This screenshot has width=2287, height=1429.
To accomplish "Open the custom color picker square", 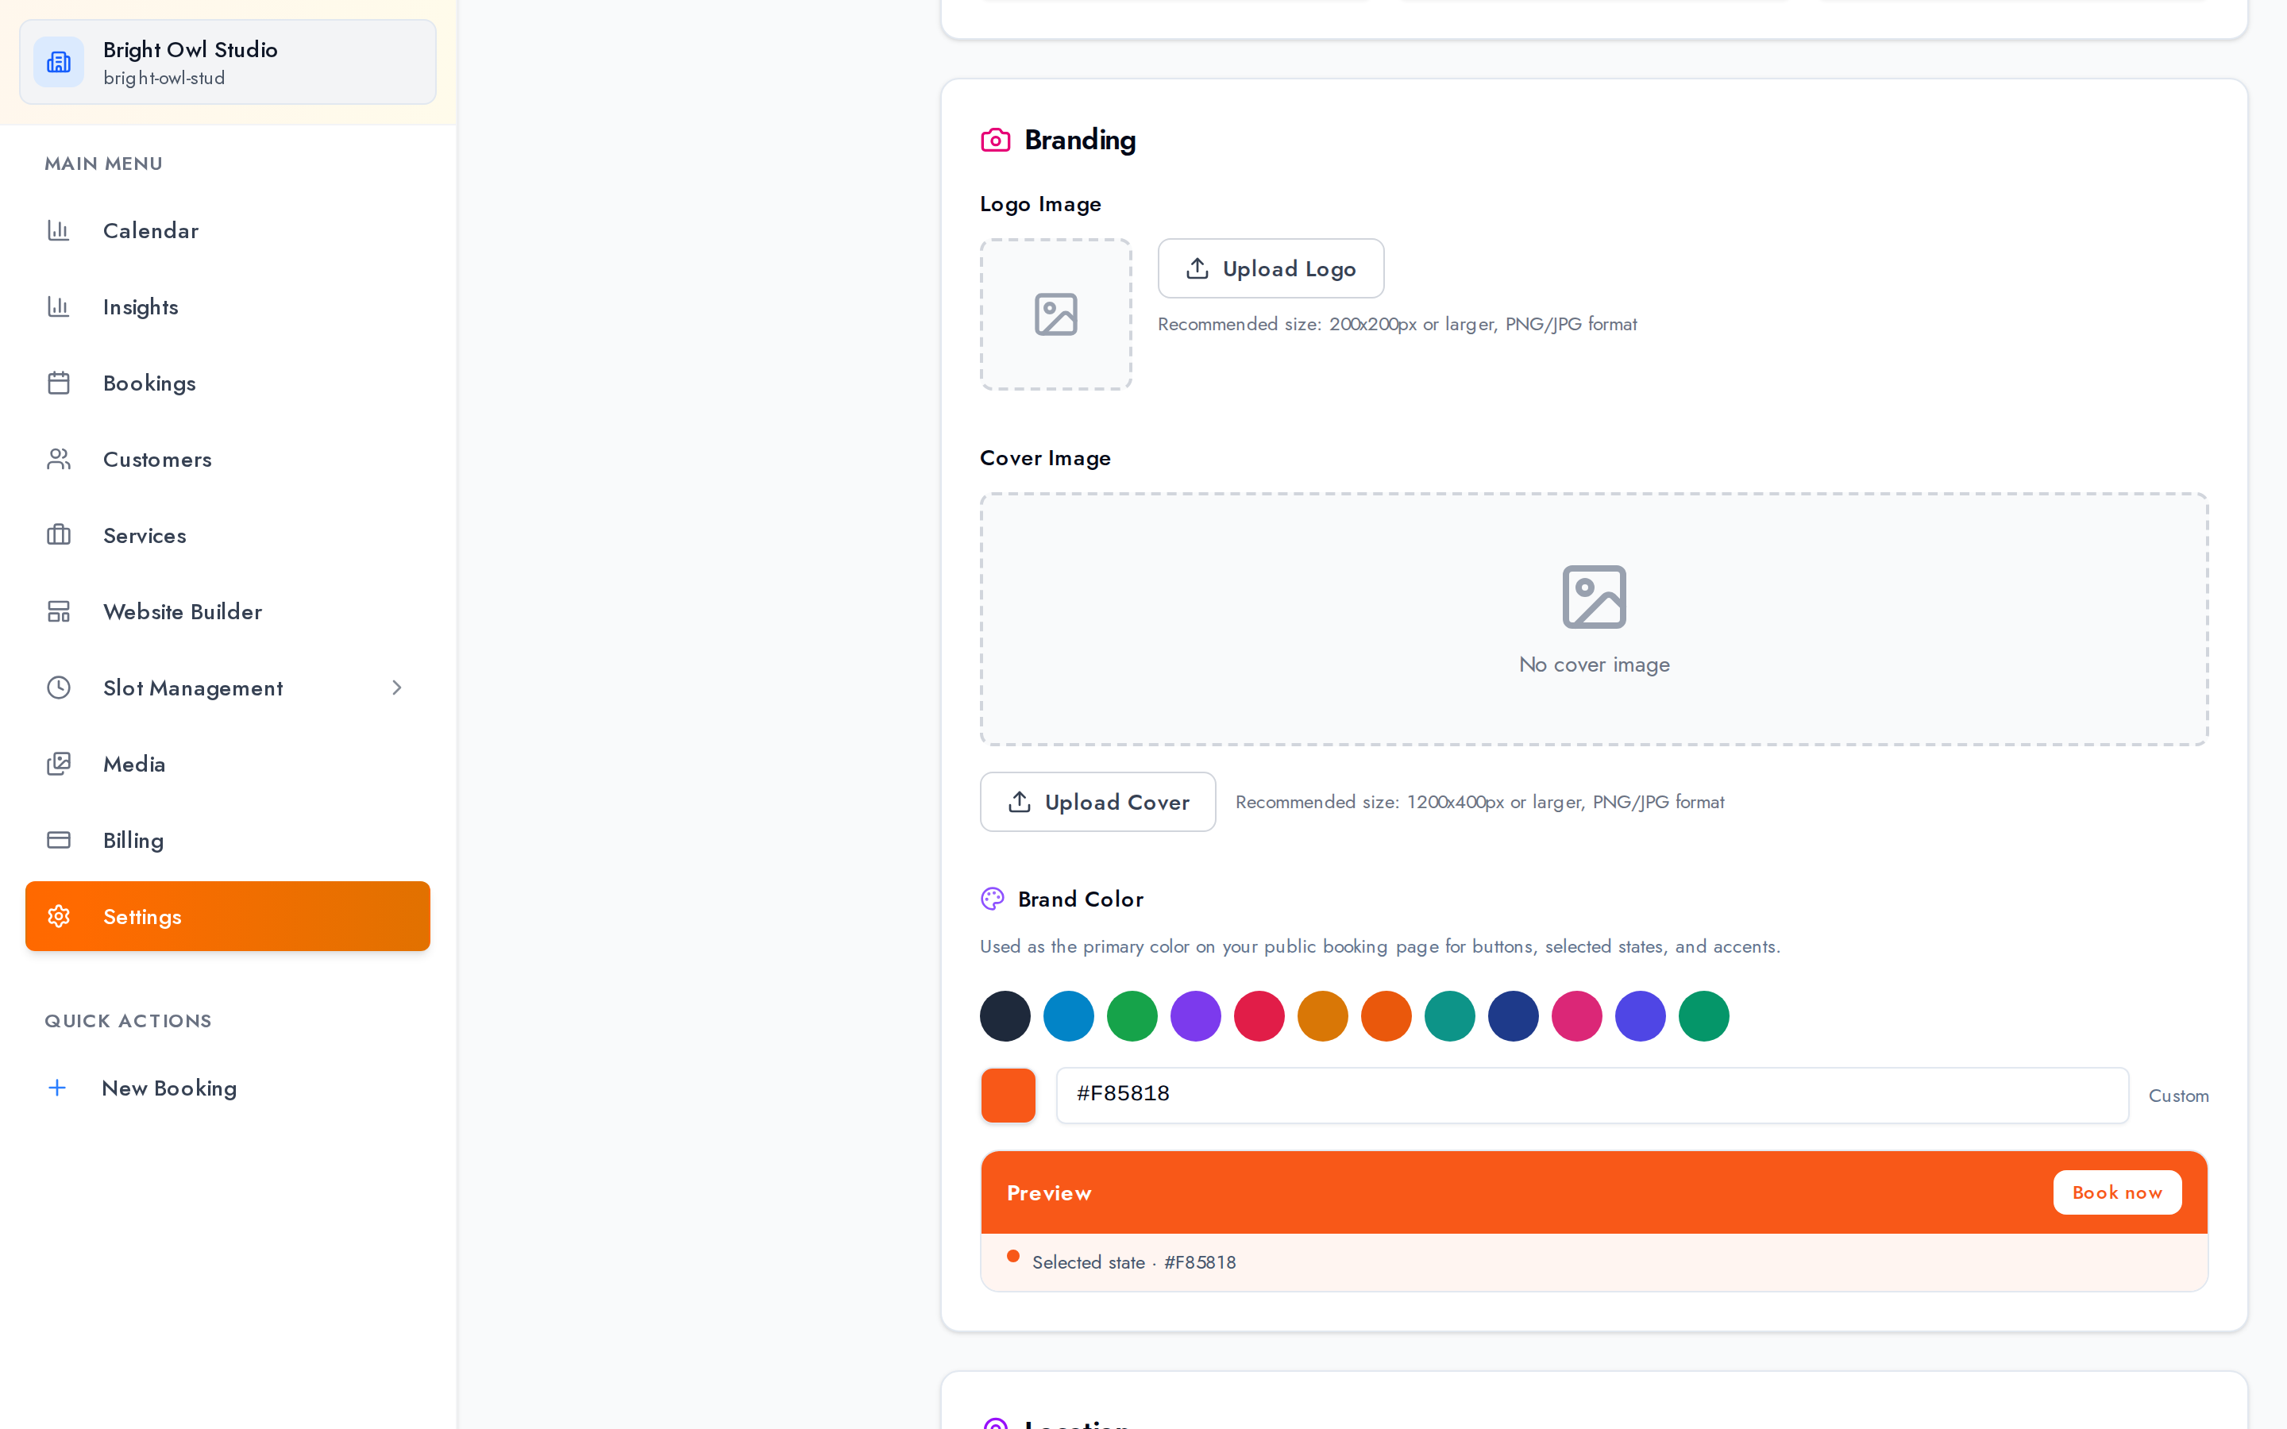I will [x=1009, y=1096].
